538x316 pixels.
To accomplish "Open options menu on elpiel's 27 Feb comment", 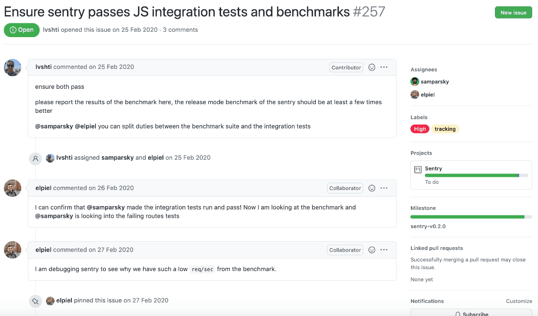I will (x=384, y=250).
